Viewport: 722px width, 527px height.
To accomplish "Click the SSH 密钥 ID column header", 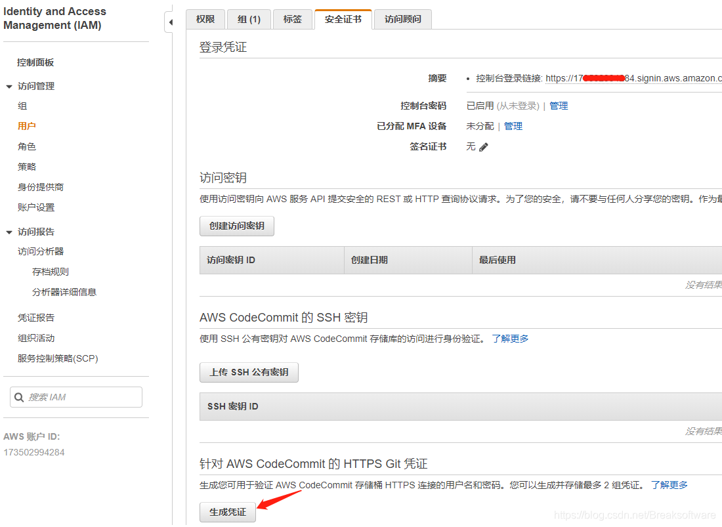I will tap(461, 406).
